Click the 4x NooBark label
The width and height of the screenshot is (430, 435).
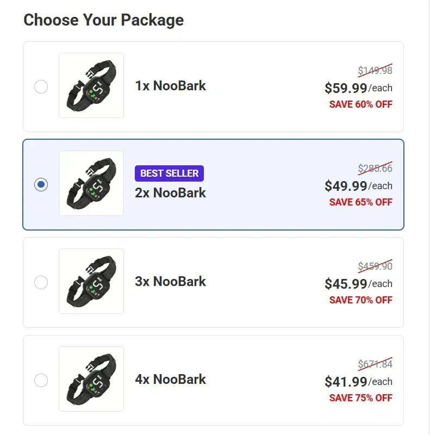[171, 380]
